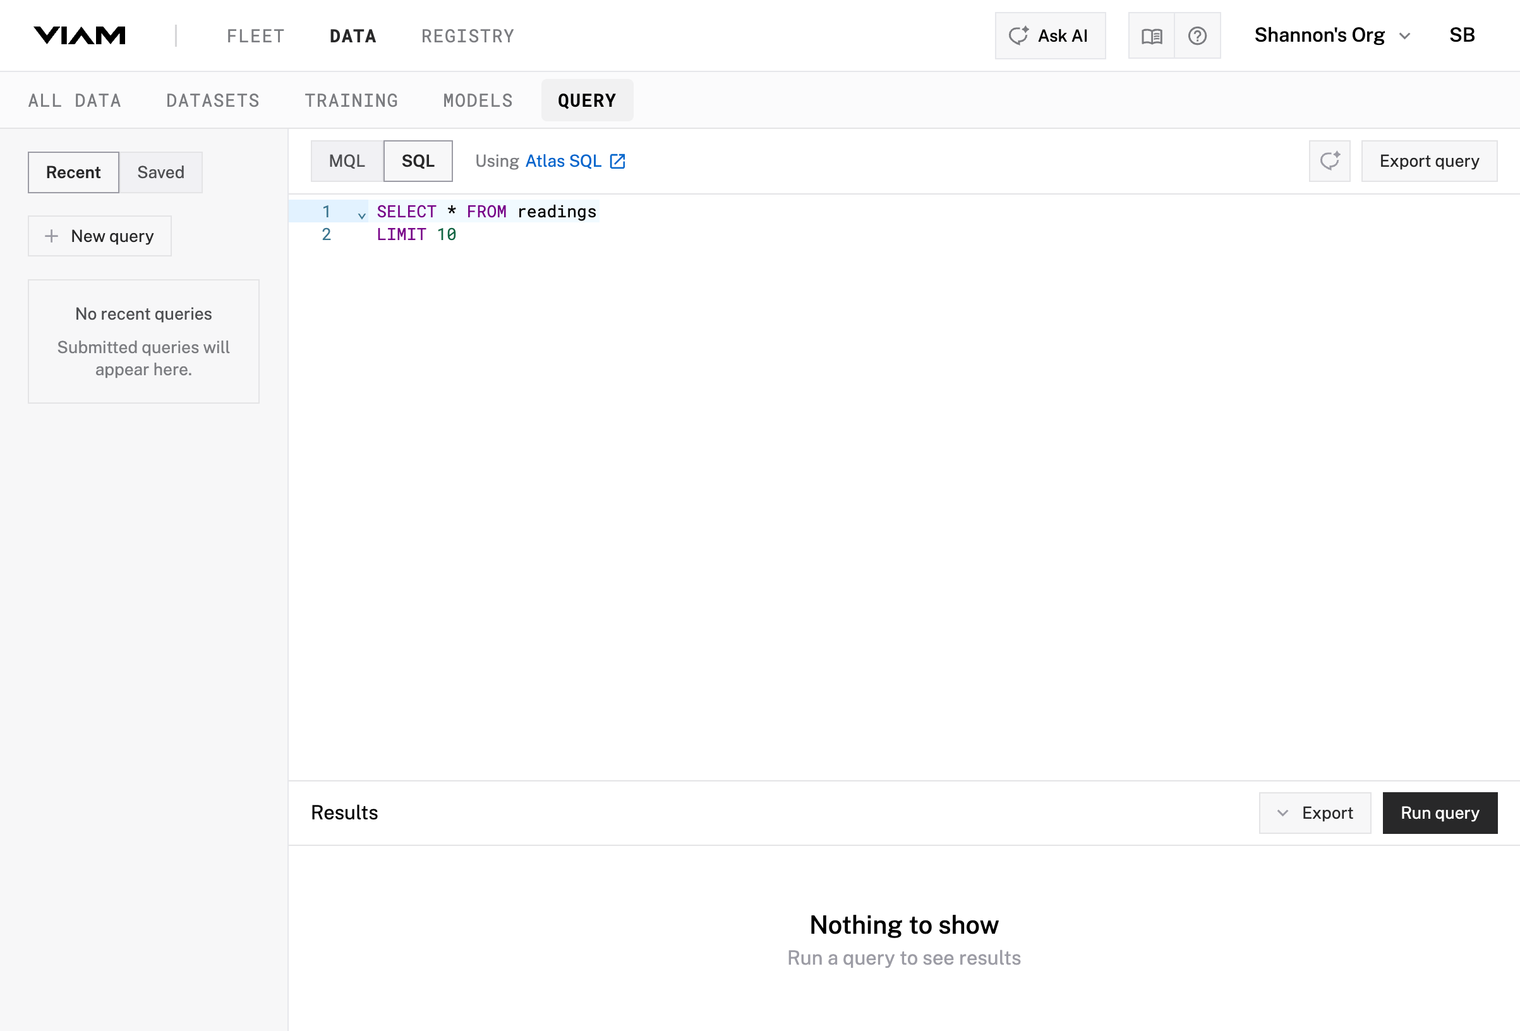Select the SQL query mode
1520x1031 pixels.
(x=418, y=161)
